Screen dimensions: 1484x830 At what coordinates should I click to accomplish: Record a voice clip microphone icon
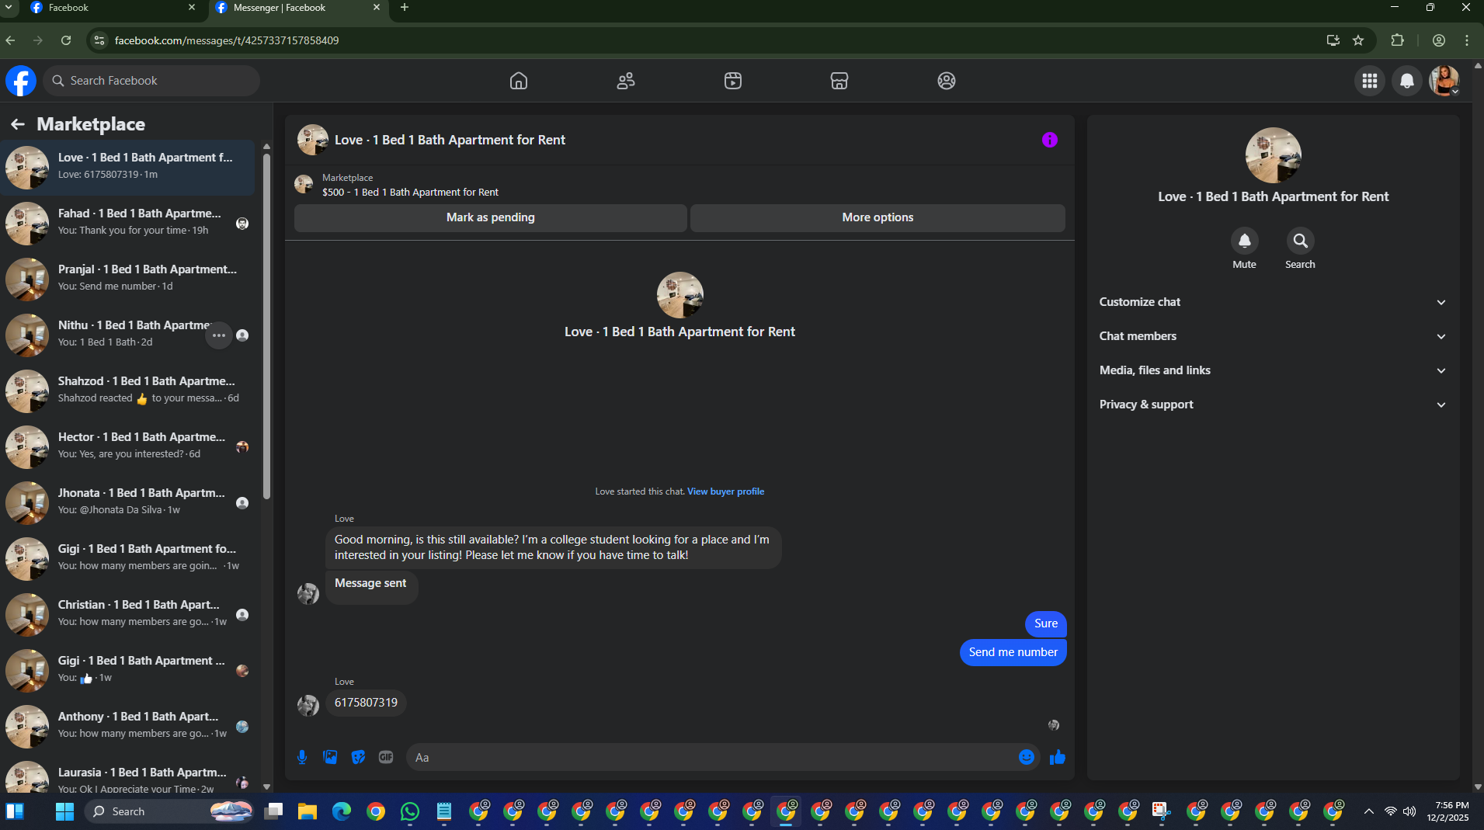click(302, 757)
